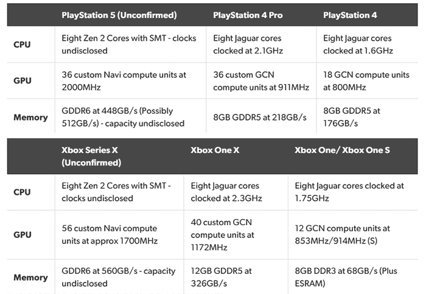426x294 pixels.
Task: Click the CPU row label in PlayStation table
Action: pos(22,44)
